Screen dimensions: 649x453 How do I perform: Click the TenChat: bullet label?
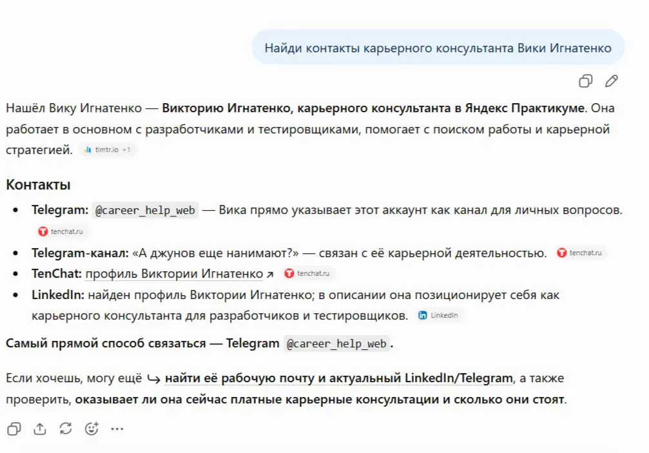click(57, 274)
